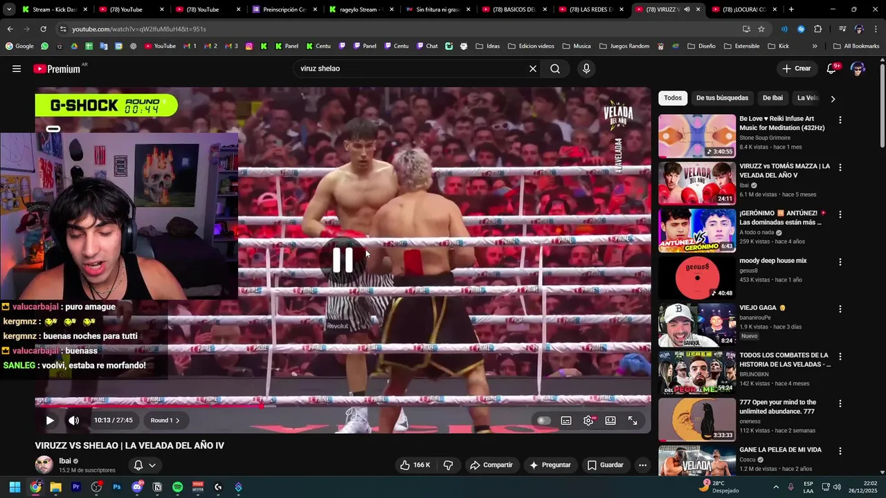Open a new browser tab
This screenshot has height=498, width=886.
point(791,10)
